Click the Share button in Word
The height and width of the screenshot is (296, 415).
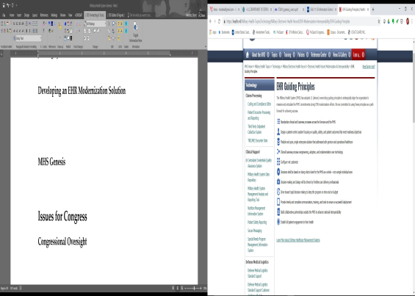click(202, 15)
